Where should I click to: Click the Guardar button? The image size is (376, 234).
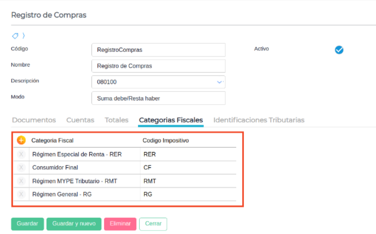tap(27, 224)
